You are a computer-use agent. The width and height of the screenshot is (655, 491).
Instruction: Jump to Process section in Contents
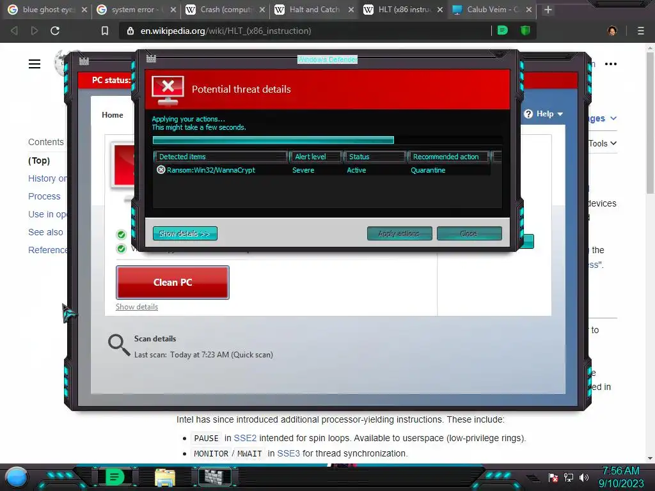[x=44, y=197]
